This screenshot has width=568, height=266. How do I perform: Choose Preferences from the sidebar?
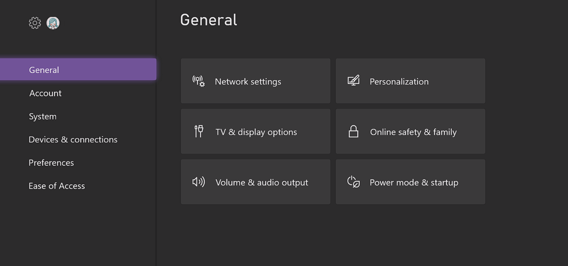click(51, 163)
